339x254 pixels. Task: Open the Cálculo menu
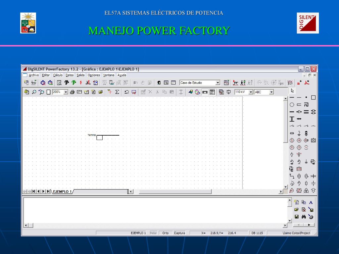[x=58, y=75]
